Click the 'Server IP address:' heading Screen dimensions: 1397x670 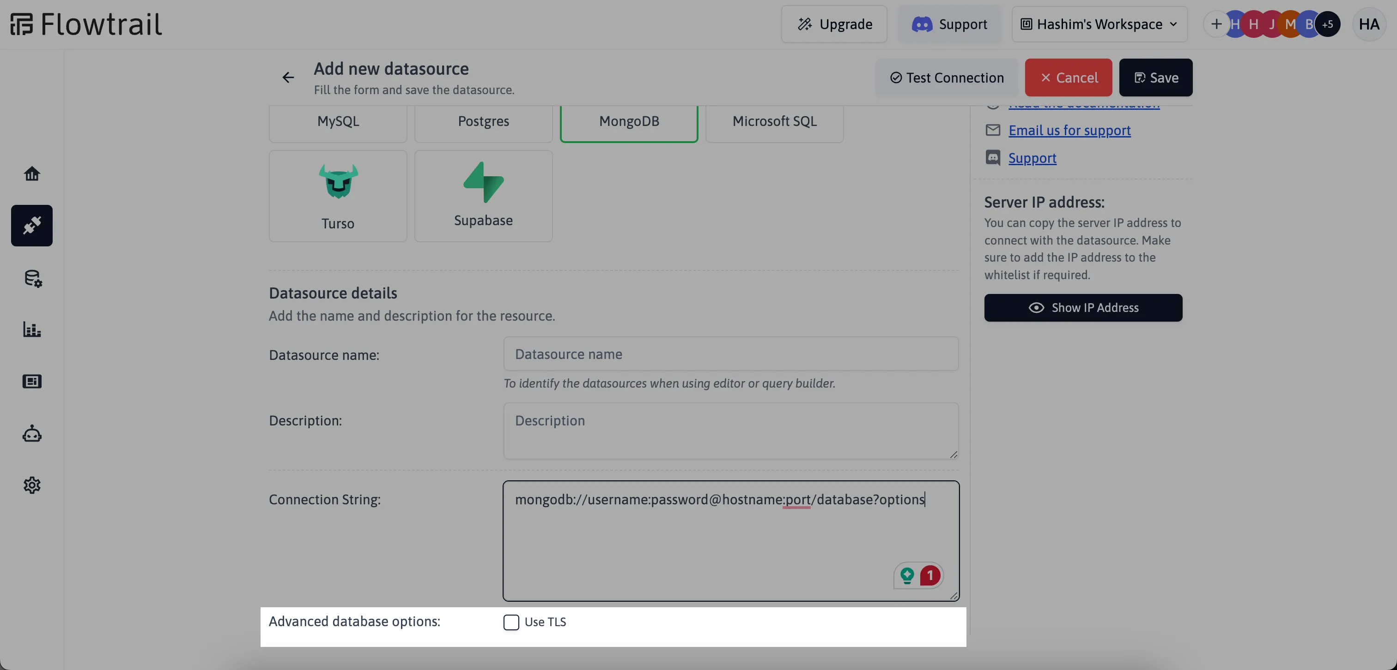(x=1044, y=202)
